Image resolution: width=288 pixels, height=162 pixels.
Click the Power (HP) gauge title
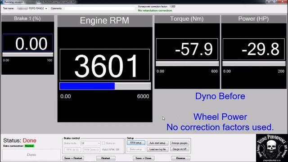coord(253,19)
